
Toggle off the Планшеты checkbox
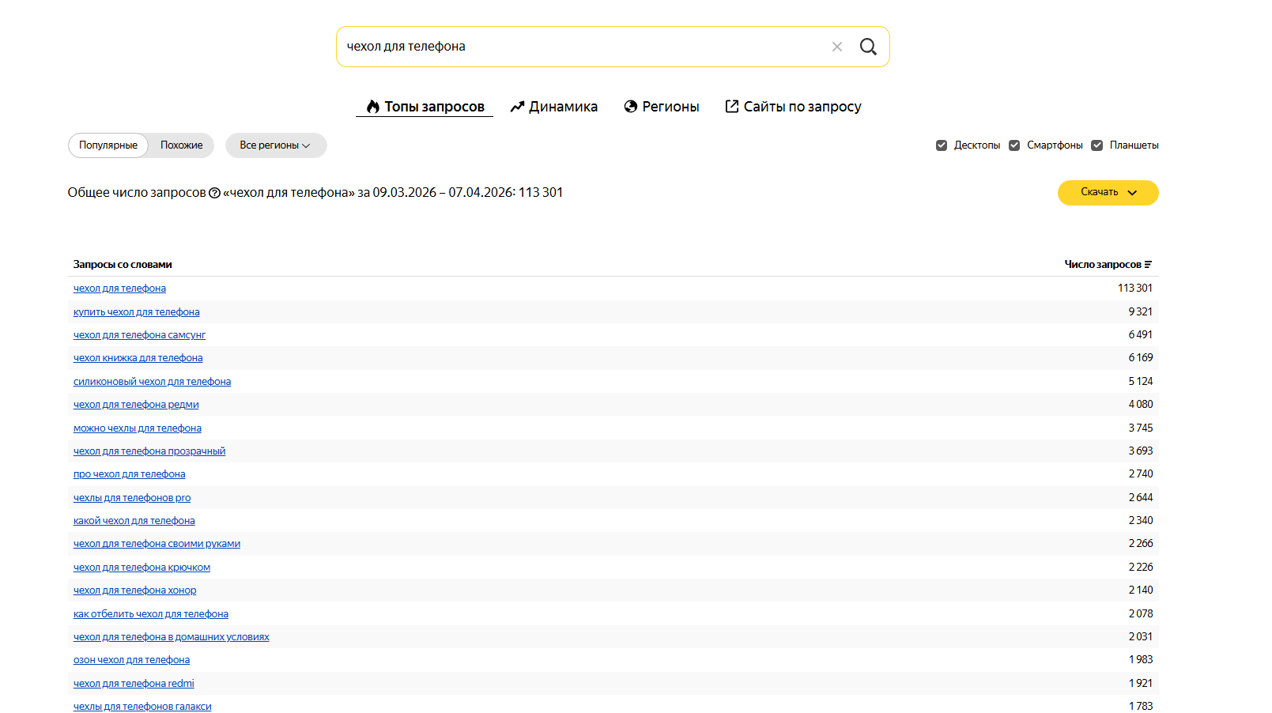1097,145
